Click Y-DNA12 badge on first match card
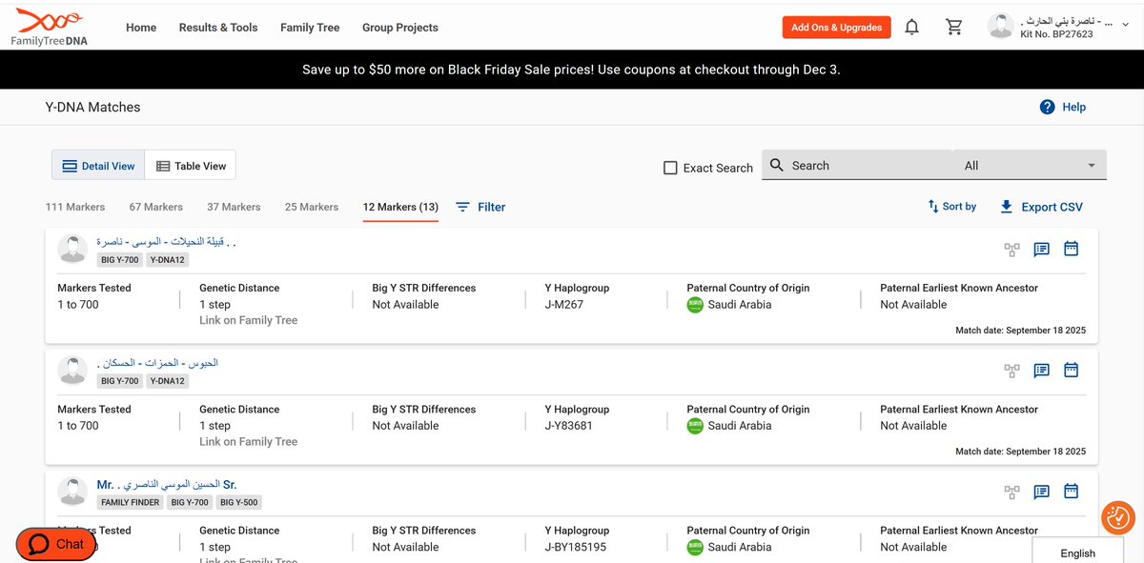This screenshot has height=563, width=1144. tap(167, 260)
